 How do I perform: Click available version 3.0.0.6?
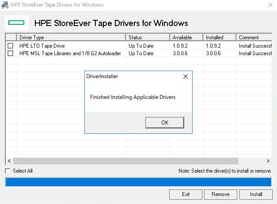pyautogui.click(x=180, y=53)
